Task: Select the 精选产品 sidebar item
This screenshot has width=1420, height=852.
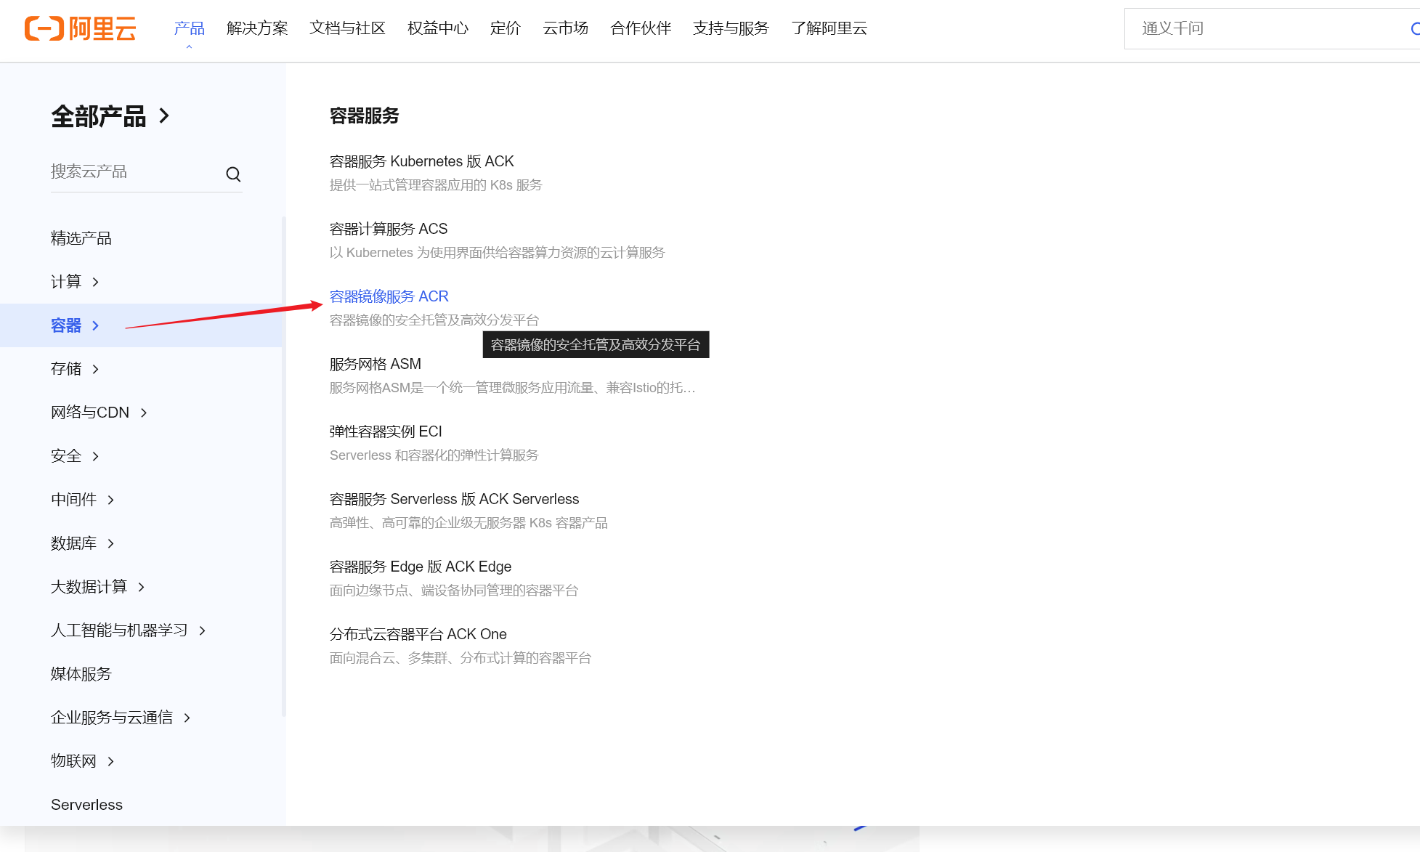Action: pyautogui.click(x=81, y=238)
